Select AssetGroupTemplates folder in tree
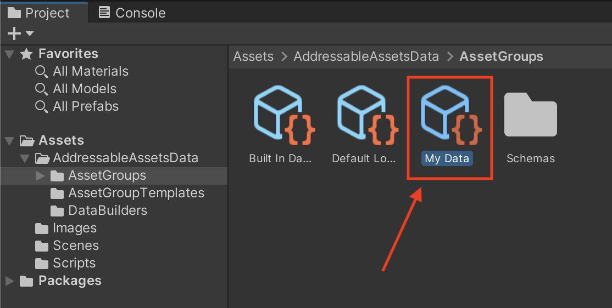The height and width of the screenshot is (308, 612). click(x=136, y=193)
